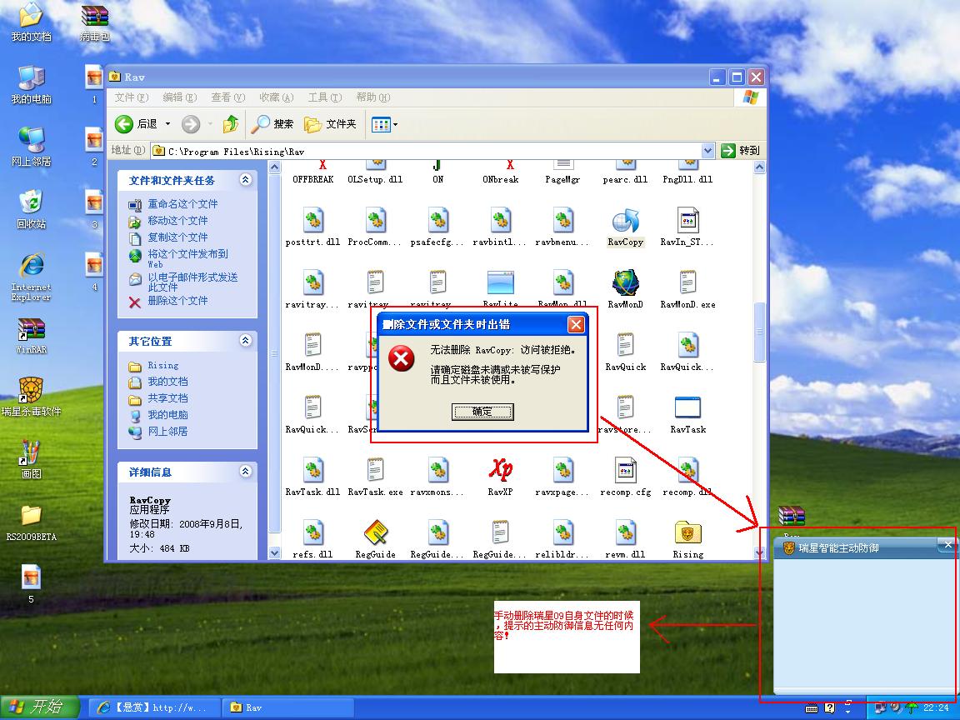Image resolution: width=960 pixels, height=720 pixels.
Task: Click the language bar keyboard icon
Action: tap(811, 708)
